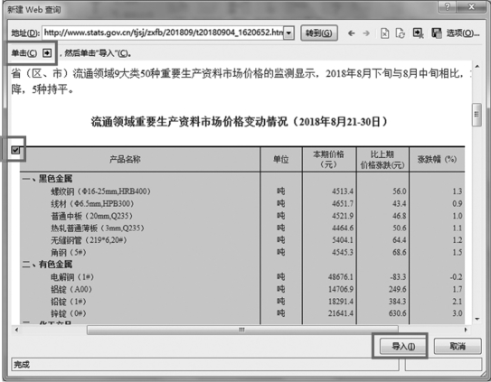This screenshot has height=382, width=491.
Task: Click the horizontal scrollbar right arrow
Action: tap(466, 330)
